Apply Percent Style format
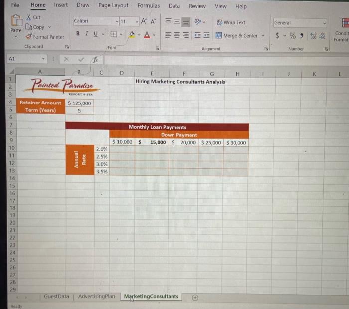Viewport: 349px width, 309px height. point(293,36)
